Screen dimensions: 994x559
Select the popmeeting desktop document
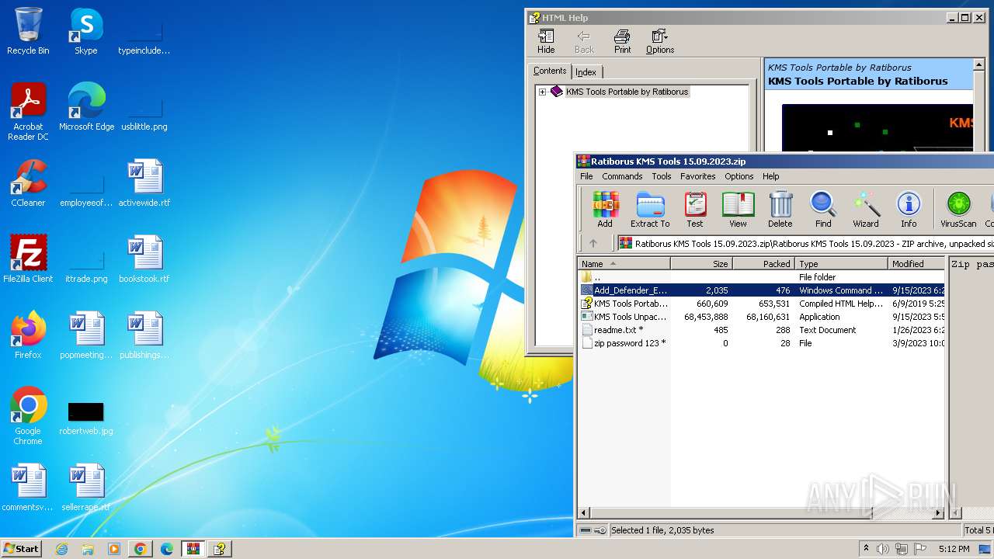point(86,335)
